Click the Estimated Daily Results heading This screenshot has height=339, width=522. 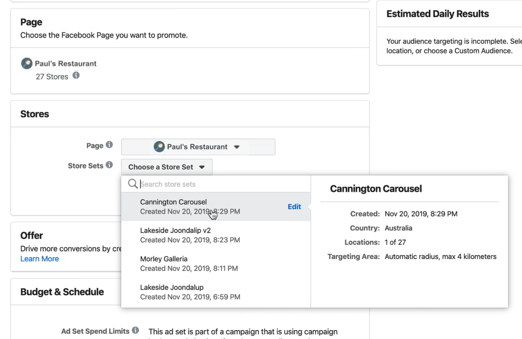438,14
